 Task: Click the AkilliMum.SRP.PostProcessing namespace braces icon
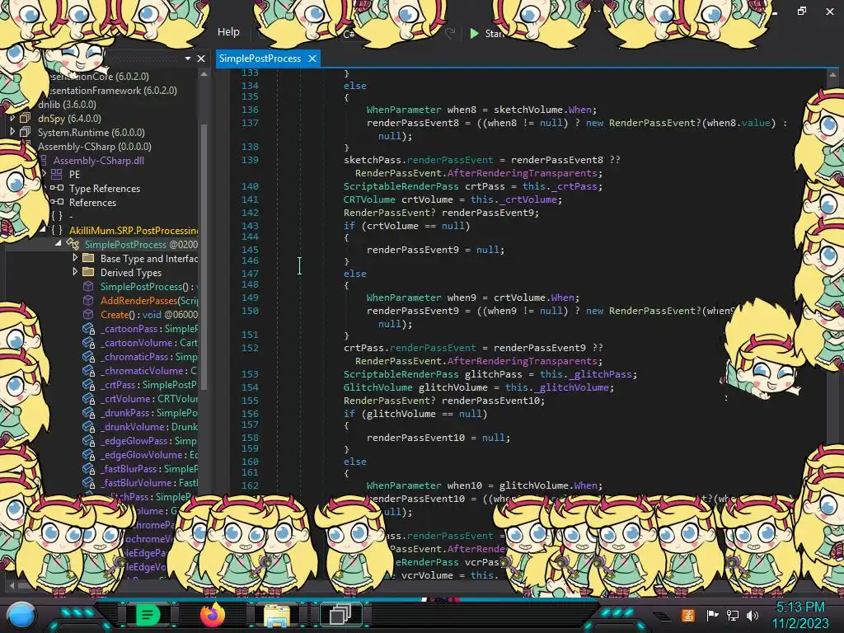[x=57, y=231]
